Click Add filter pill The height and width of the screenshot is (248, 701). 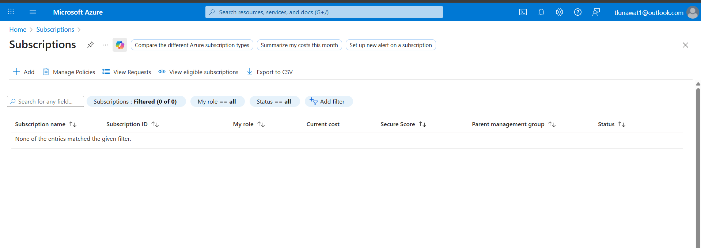pyautogui.click(x=329, y=101)
